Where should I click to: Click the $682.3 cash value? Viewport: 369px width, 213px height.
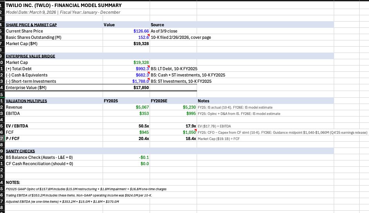(142, 75)
